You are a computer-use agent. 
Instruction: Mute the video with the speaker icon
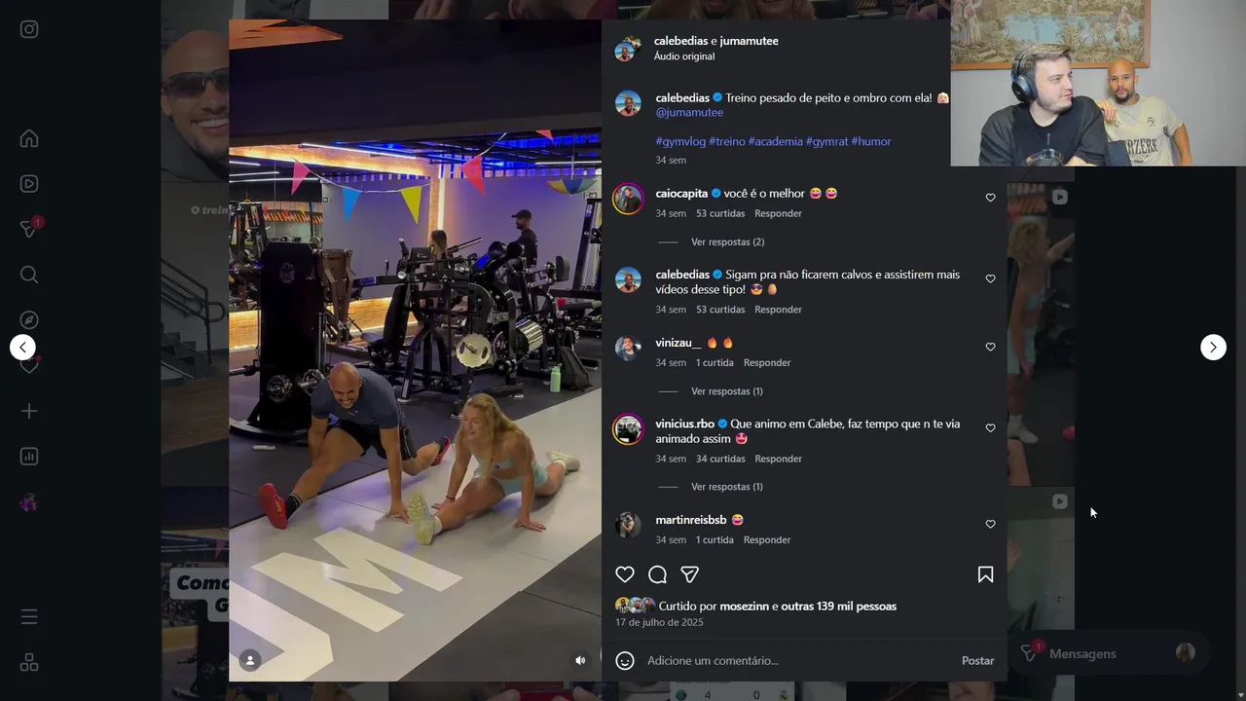click(580, 660)
